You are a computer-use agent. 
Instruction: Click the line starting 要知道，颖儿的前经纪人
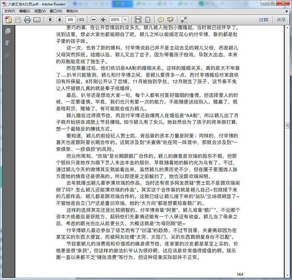pos(152,136)
